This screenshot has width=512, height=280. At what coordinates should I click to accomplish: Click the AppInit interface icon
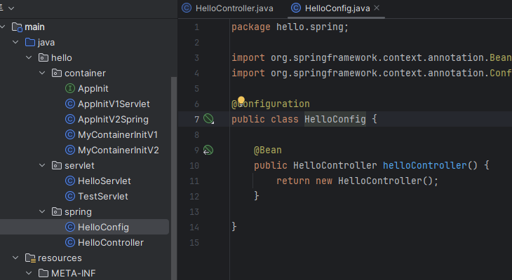70,88
